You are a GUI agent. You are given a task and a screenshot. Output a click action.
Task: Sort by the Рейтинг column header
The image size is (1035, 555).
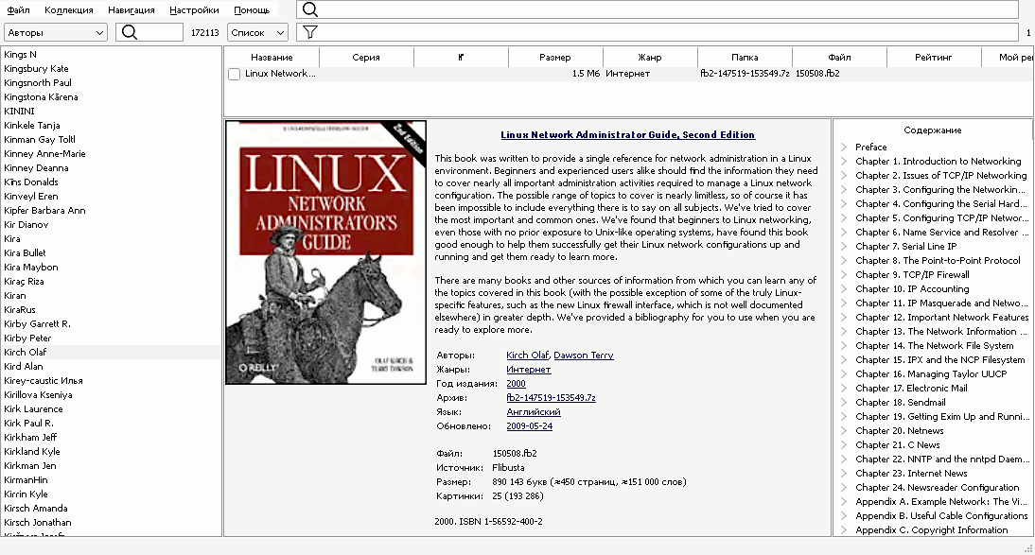click(934, 58)
